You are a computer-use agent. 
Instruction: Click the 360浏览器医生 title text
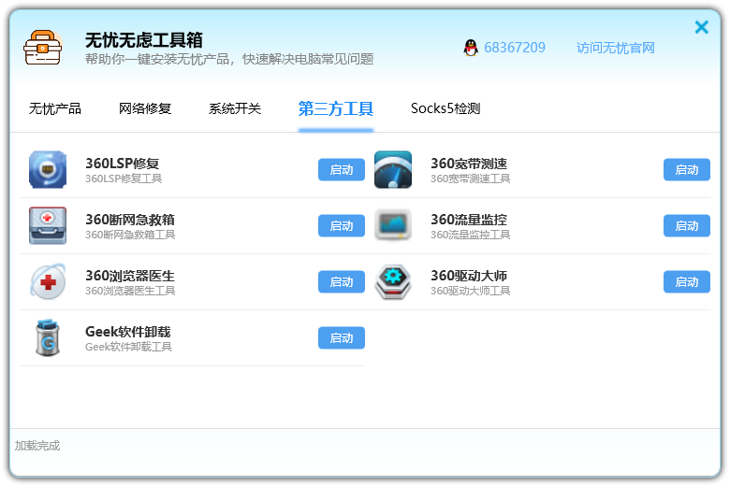pyautogui.click(x=130, y=276)
